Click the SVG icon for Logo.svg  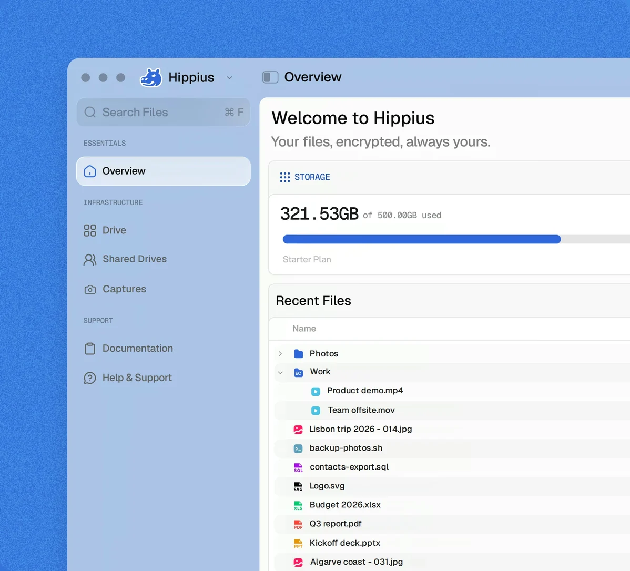(298, 487)
